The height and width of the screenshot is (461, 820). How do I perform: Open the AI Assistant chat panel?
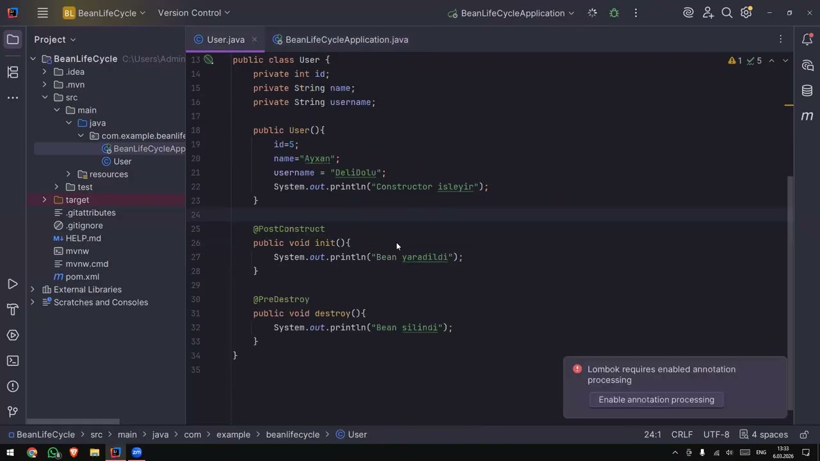click(x=807, y=65)
